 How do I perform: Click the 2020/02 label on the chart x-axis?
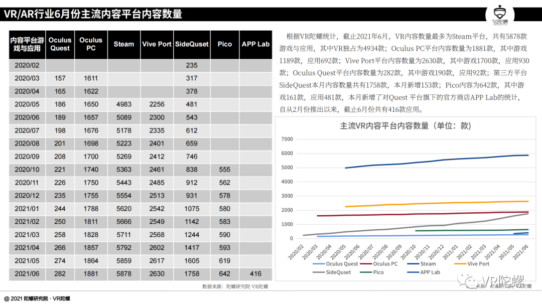click(296, 252)
